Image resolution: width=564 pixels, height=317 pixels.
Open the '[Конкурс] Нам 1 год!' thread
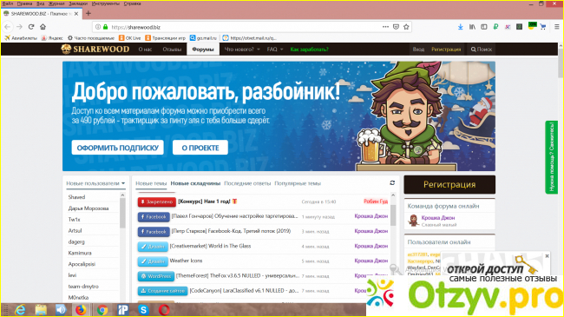[x=204, y=201]
